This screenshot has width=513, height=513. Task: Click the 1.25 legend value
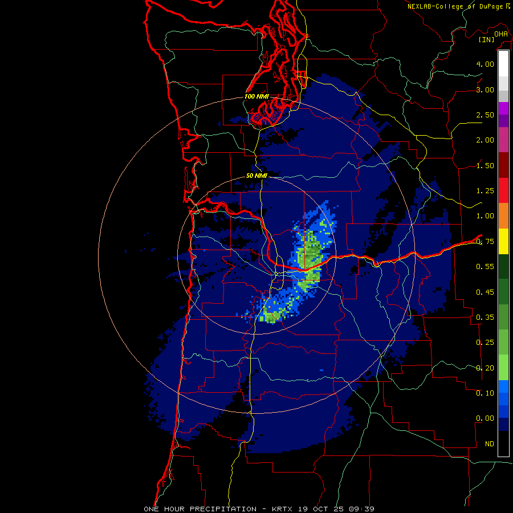point(485,191)
